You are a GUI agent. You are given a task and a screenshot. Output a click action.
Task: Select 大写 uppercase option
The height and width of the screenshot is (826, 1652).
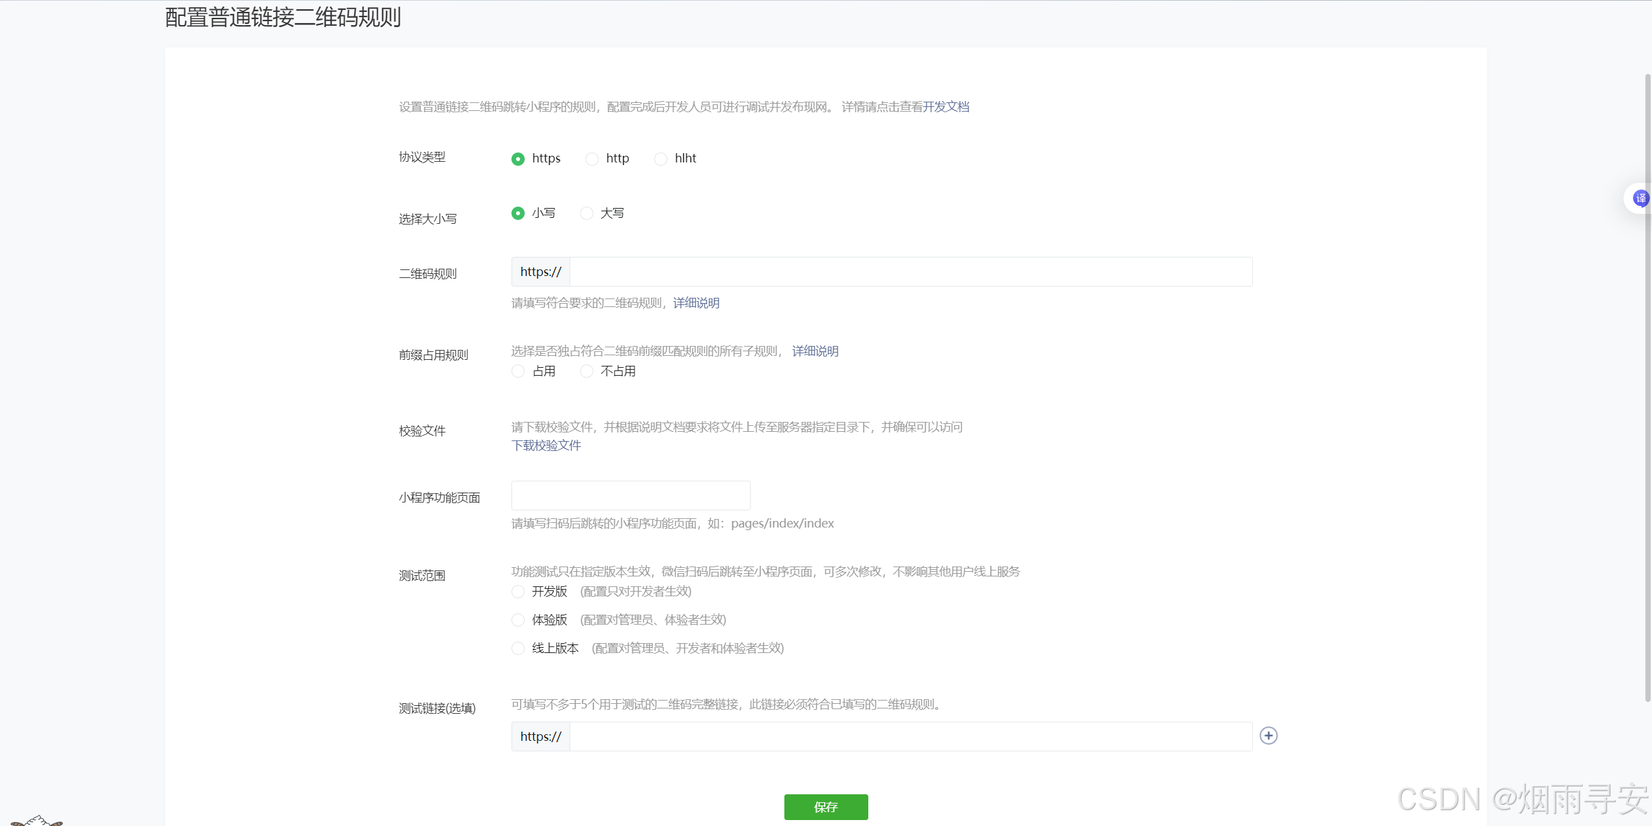pyautogui.click(x=587, y=213)
